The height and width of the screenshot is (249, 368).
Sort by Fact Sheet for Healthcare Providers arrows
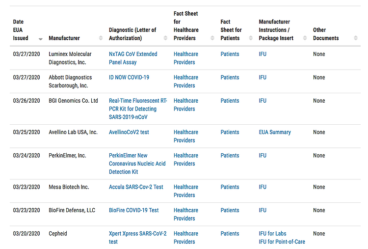[x=212, y=38]
